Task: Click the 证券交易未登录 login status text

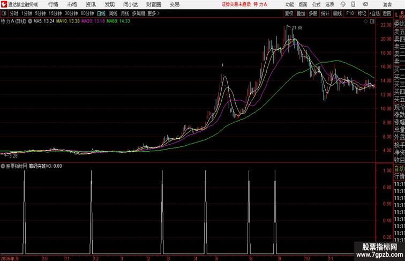Action: pos(236,4)
